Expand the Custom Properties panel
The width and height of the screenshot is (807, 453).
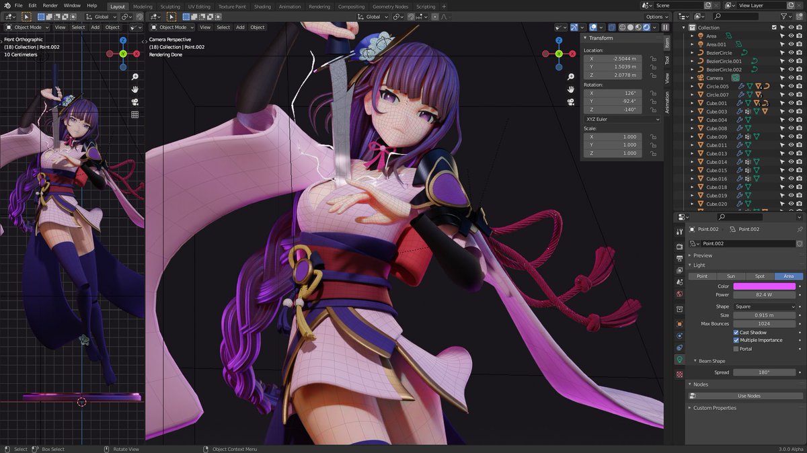tap(714, 408)
